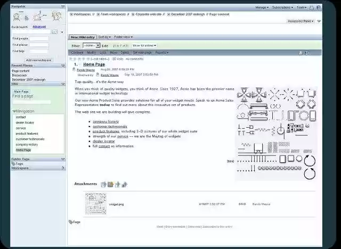Click the user icon next to Modified by
This screenshot has height=249, width=341.
[x=98, y=74]
